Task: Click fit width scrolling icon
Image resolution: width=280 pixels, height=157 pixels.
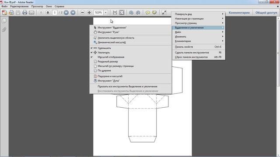Action: click(115, 13)
